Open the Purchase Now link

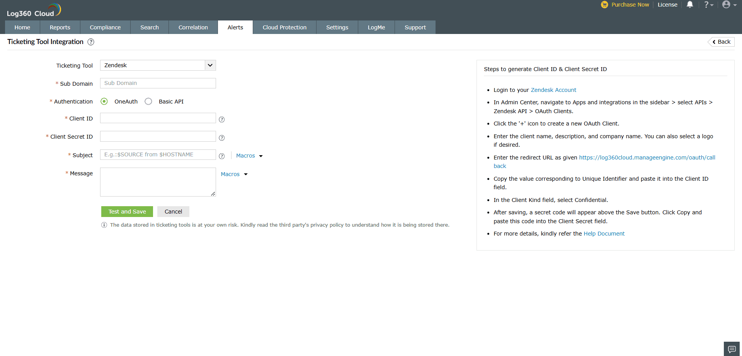click(630, 5)
